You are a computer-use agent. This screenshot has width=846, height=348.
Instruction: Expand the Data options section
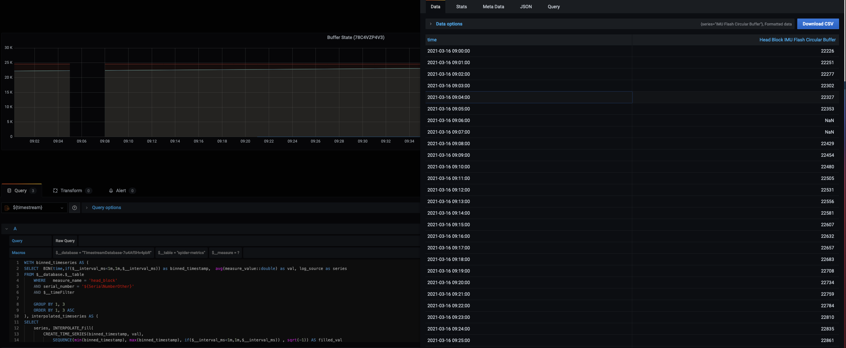click(449, 24)
